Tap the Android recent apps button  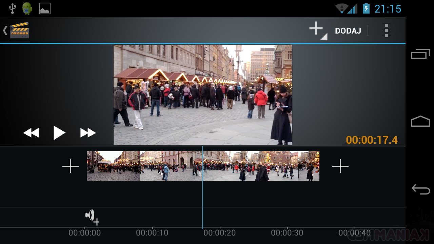(420, 54)
